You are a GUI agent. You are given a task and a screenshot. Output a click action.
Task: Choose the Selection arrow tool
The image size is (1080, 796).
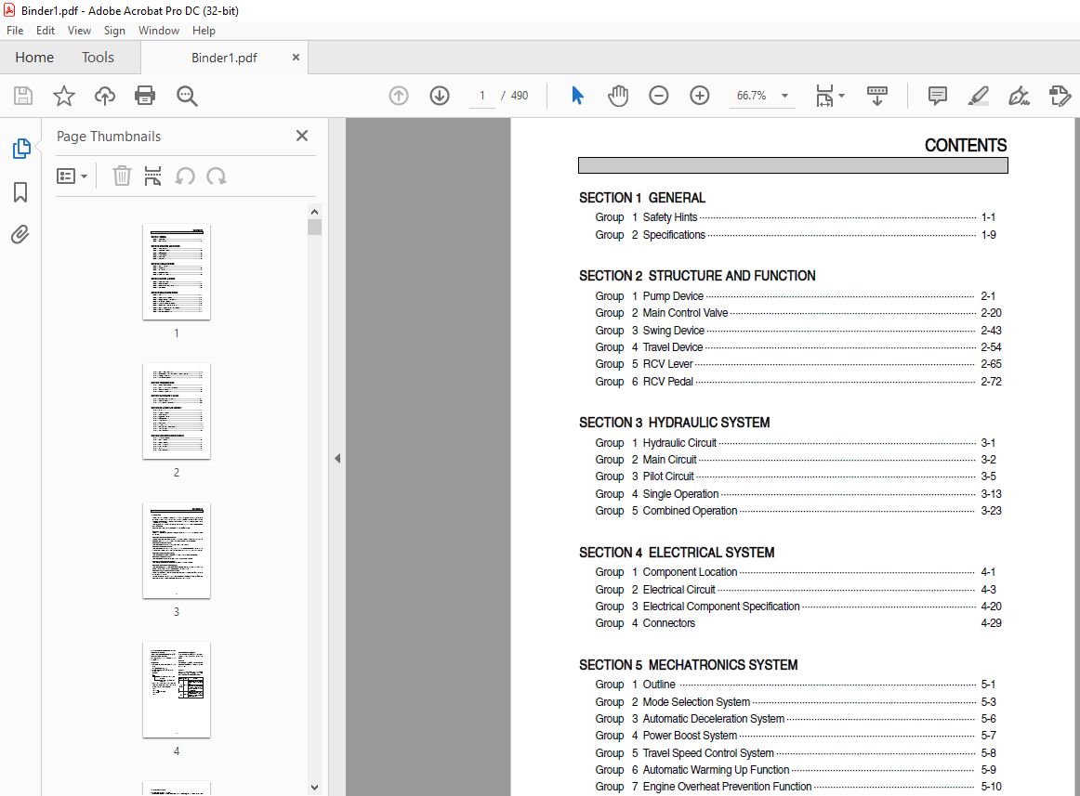pyautogui.click(x=577, y=96)
